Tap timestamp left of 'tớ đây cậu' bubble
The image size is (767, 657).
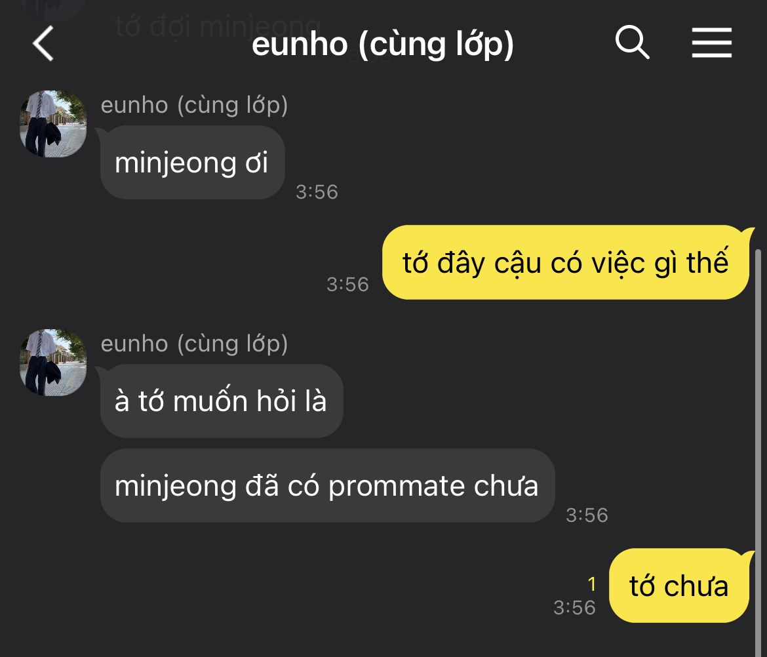tap(348, 284)
